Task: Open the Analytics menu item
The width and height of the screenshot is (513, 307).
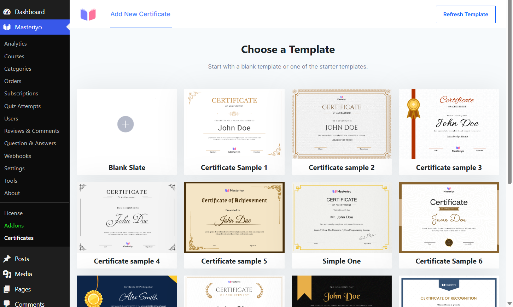Action: pos(16,43)
